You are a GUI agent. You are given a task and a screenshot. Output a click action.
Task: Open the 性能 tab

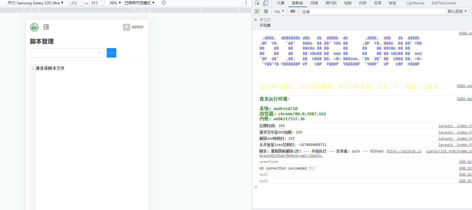click(x=348, y=3)
